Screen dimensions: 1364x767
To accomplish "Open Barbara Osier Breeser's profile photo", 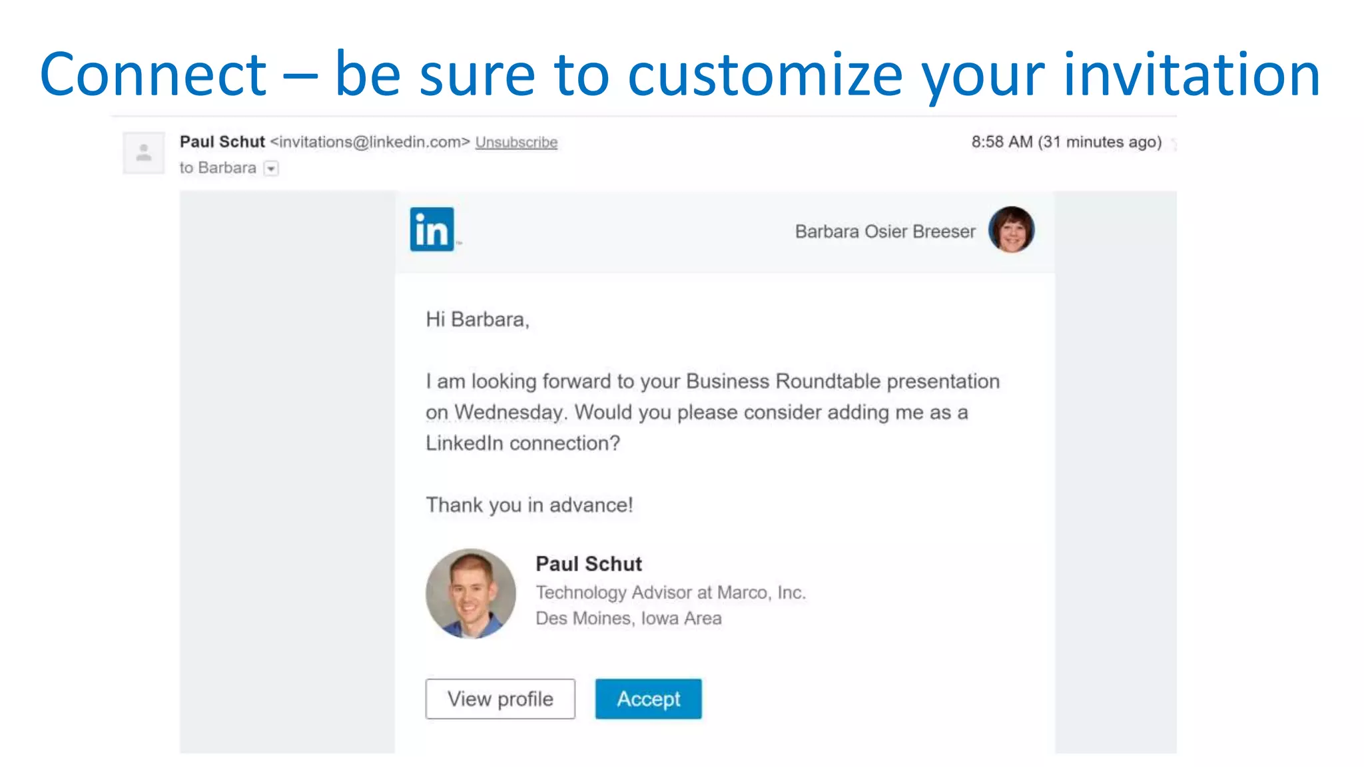I will [x=1011, y=230].
